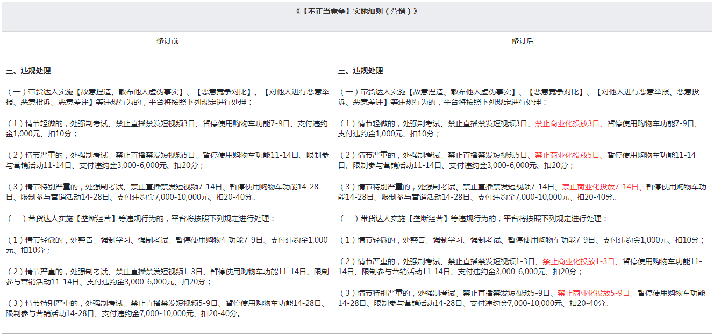Click 【垄断经营】 in the 修订前 column
The width and height of the screenshot is (714, 336).
[96, 219]
